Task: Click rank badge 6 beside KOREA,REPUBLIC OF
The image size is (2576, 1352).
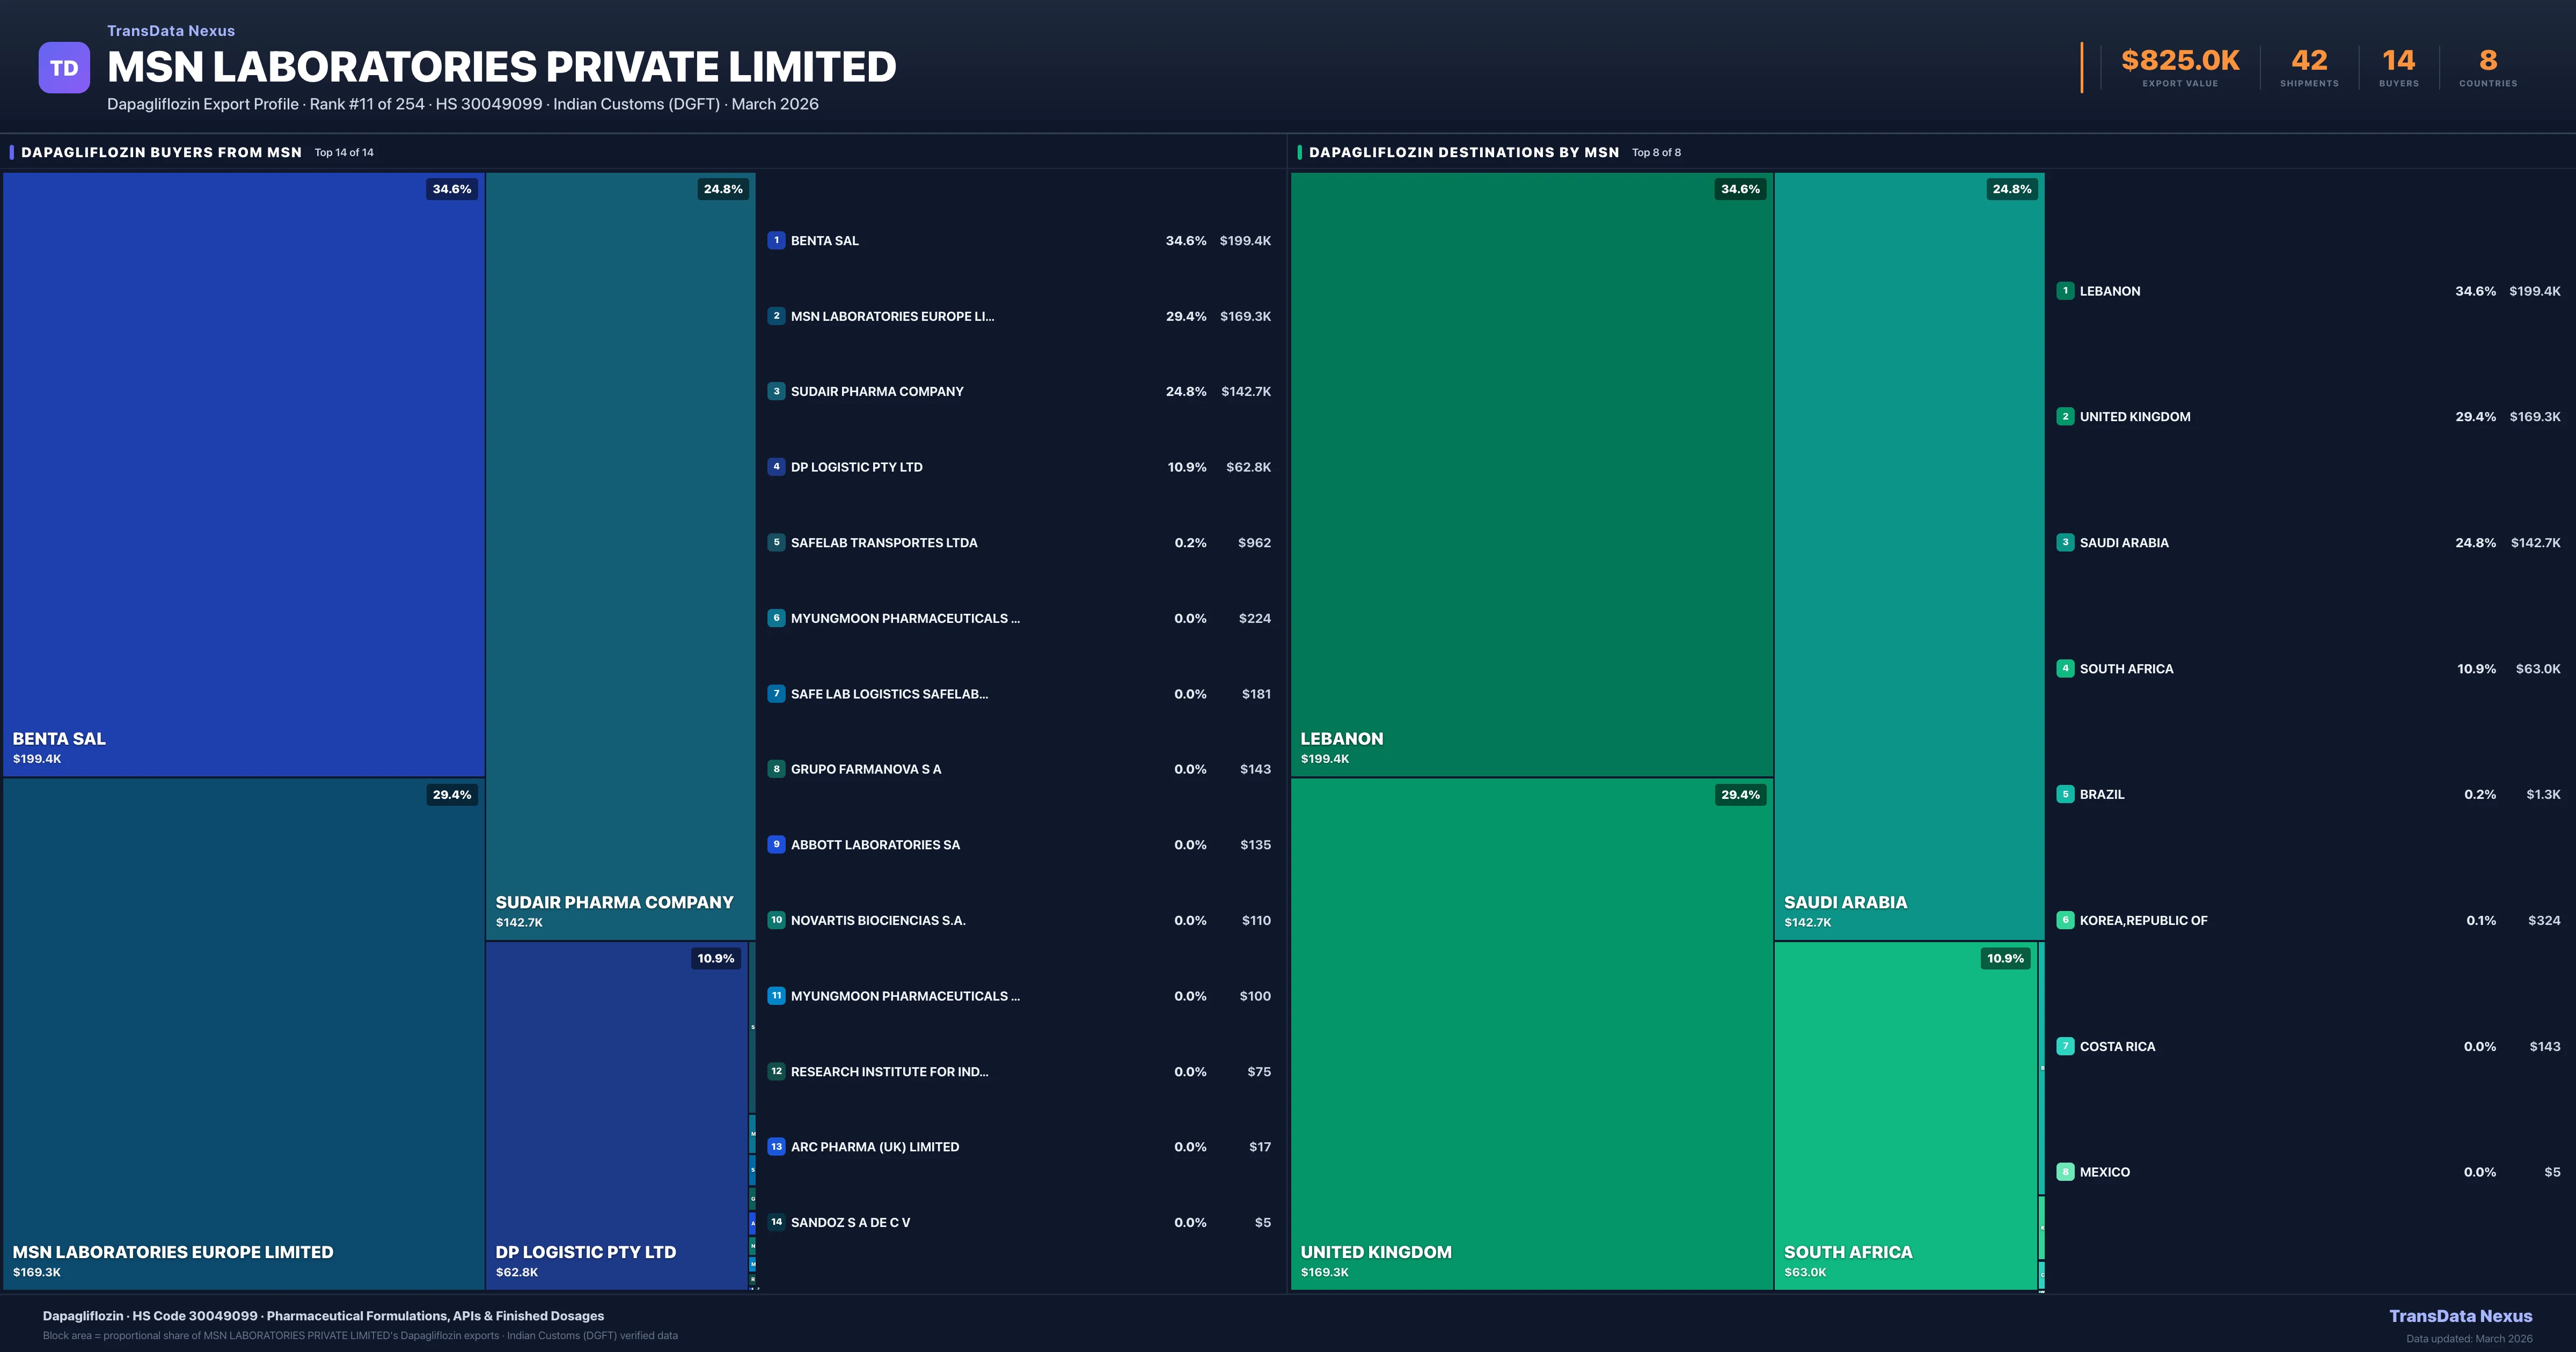Action: pos(2065,920)
